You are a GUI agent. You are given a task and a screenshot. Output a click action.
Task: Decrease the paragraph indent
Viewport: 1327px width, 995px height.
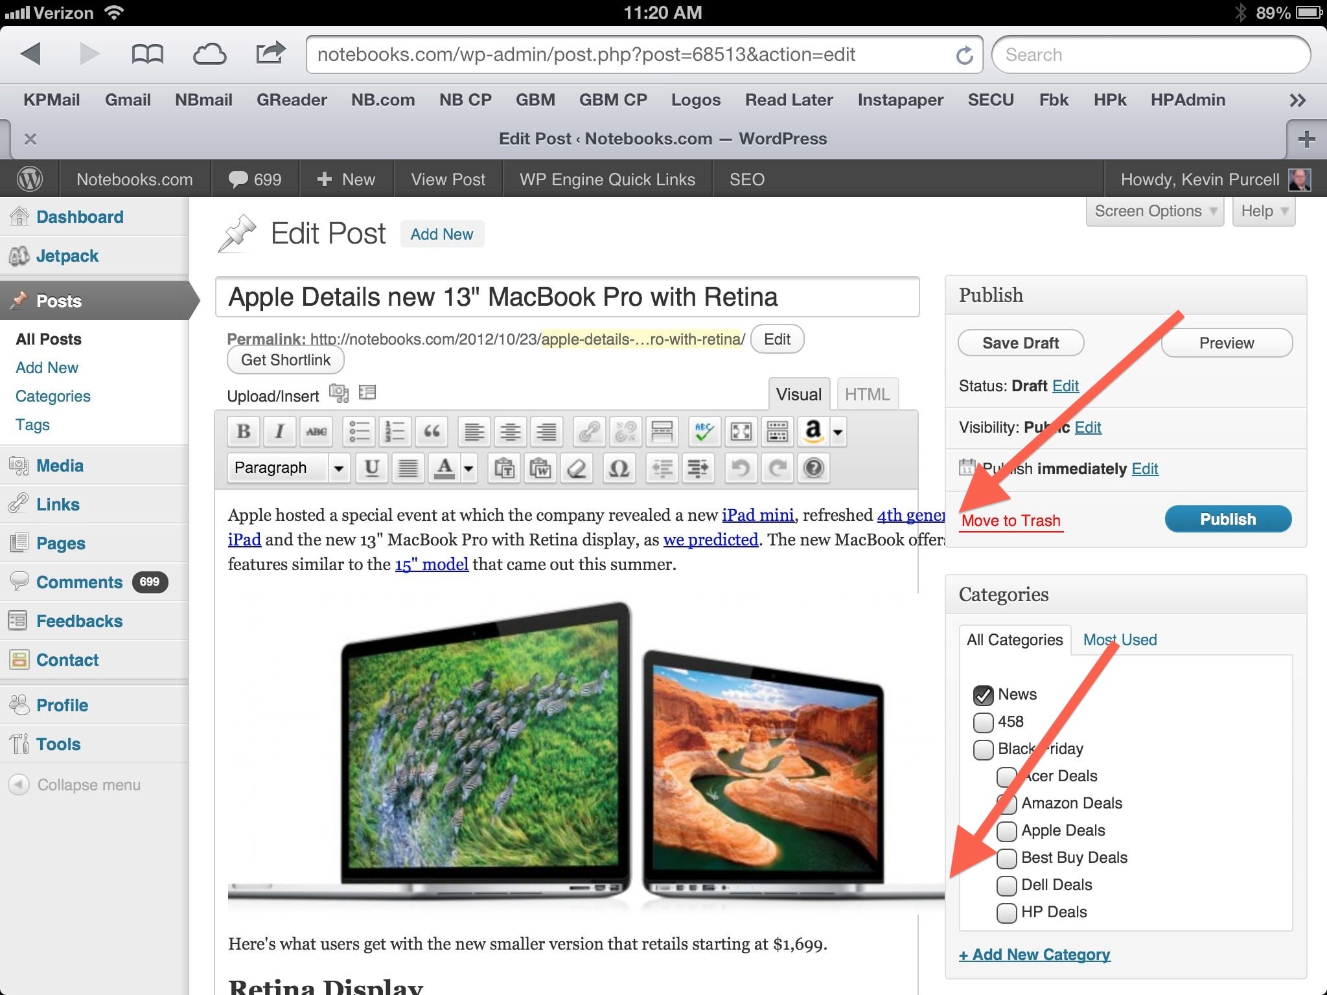[x=662, y=468]
